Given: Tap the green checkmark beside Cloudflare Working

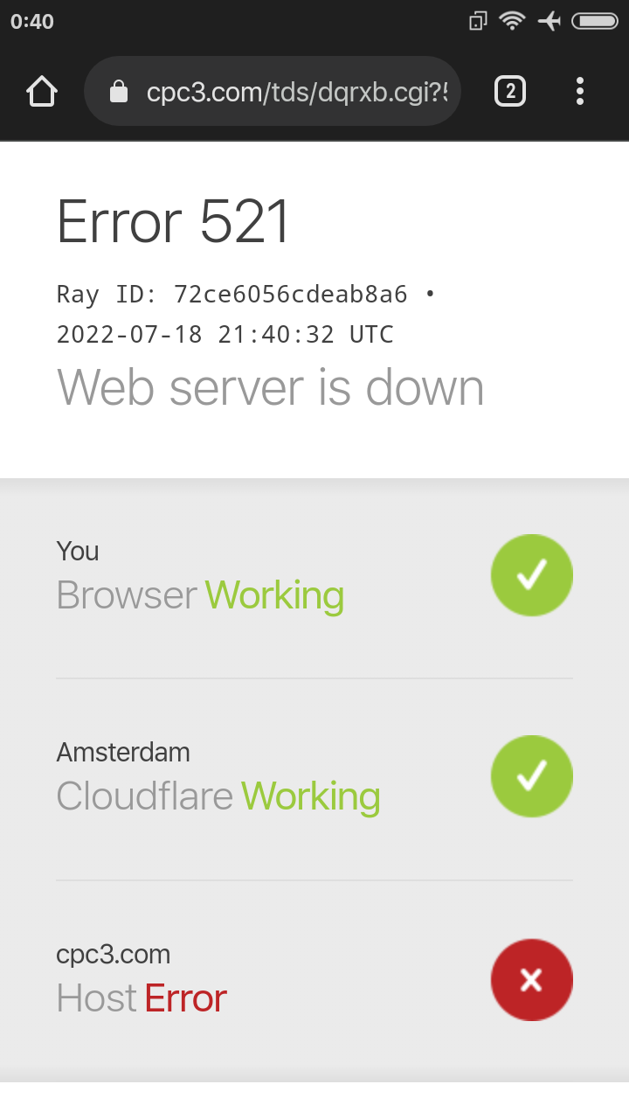Looking at the screenshot, I should pos(531,776).
